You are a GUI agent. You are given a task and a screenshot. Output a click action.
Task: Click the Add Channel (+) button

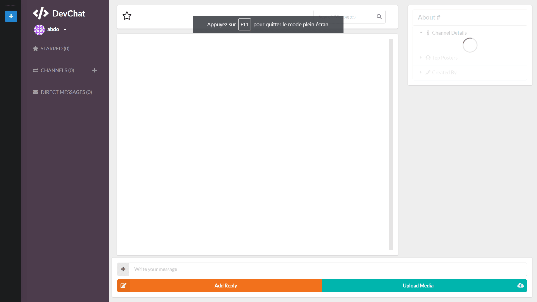coord(94,70)
